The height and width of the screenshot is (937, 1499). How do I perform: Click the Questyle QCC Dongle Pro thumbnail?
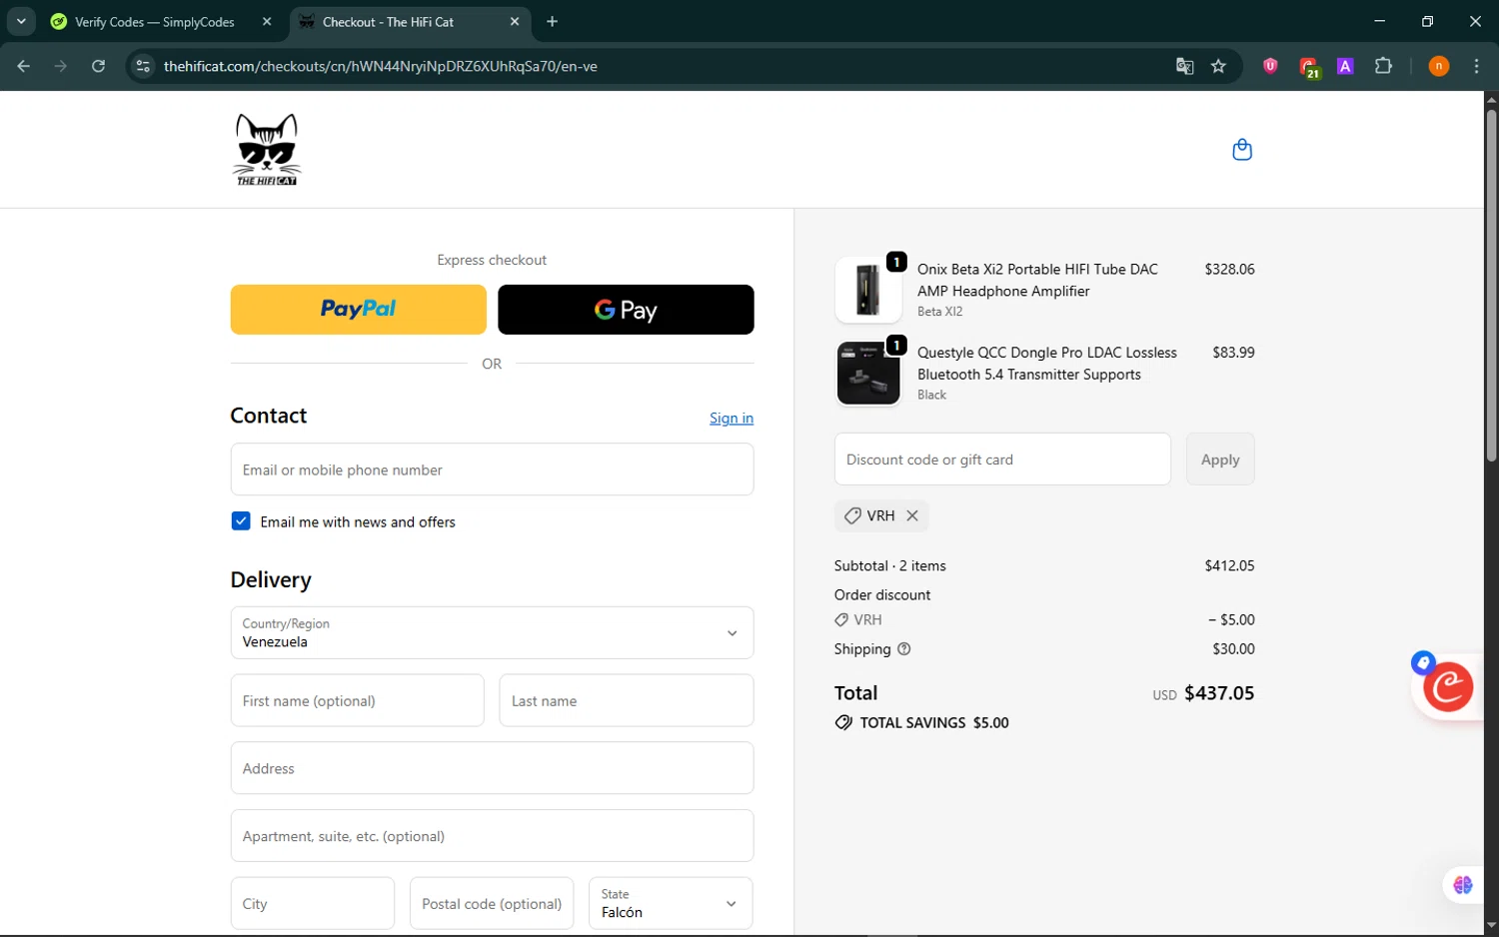[867, 373]
